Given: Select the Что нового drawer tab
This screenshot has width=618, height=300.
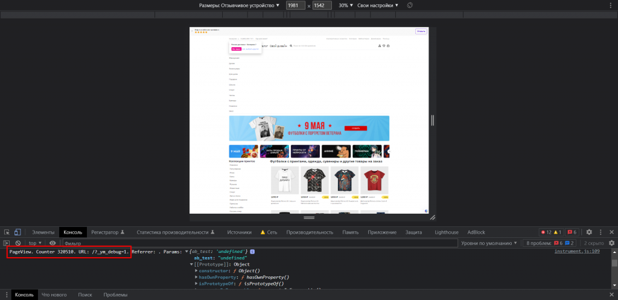Looking at the screenshot, I should coord(54,295).
